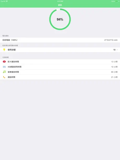Tap the 94% text in the ring
This screenshot has height=160, width=120.
click(x=60, y=19)
